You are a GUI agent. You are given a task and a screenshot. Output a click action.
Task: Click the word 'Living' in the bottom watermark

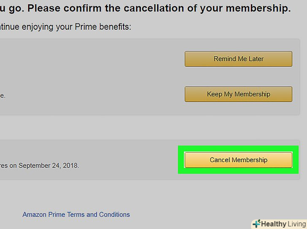point(294,224)
